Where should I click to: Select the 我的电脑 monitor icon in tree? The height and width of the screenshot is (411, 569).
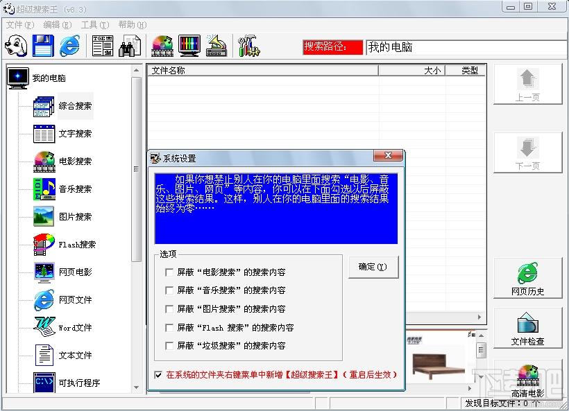[x=17, y=78]
